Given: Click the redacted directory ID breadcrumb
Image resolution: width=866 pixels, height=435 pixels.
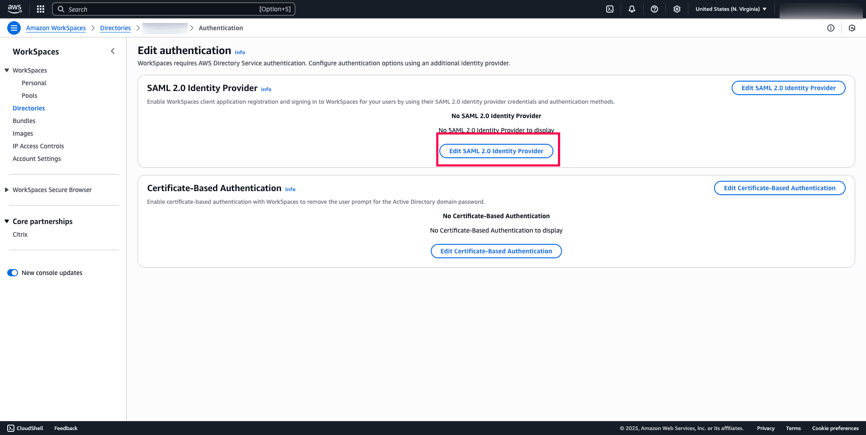Looking at the screenshot, I should coord(165,28).
